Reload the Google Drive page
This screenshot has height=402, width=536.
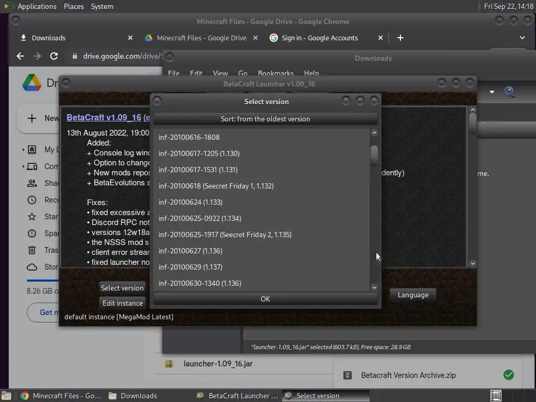[x=54, y=56]
